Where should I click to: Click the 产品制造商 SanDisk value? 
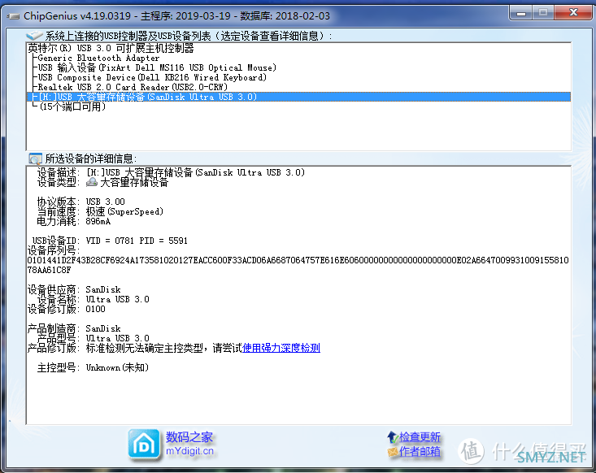[103, 328]
